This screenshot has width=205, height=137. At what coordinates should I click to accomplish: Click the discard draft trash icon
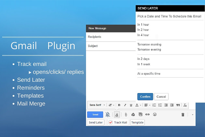(183, 115)
